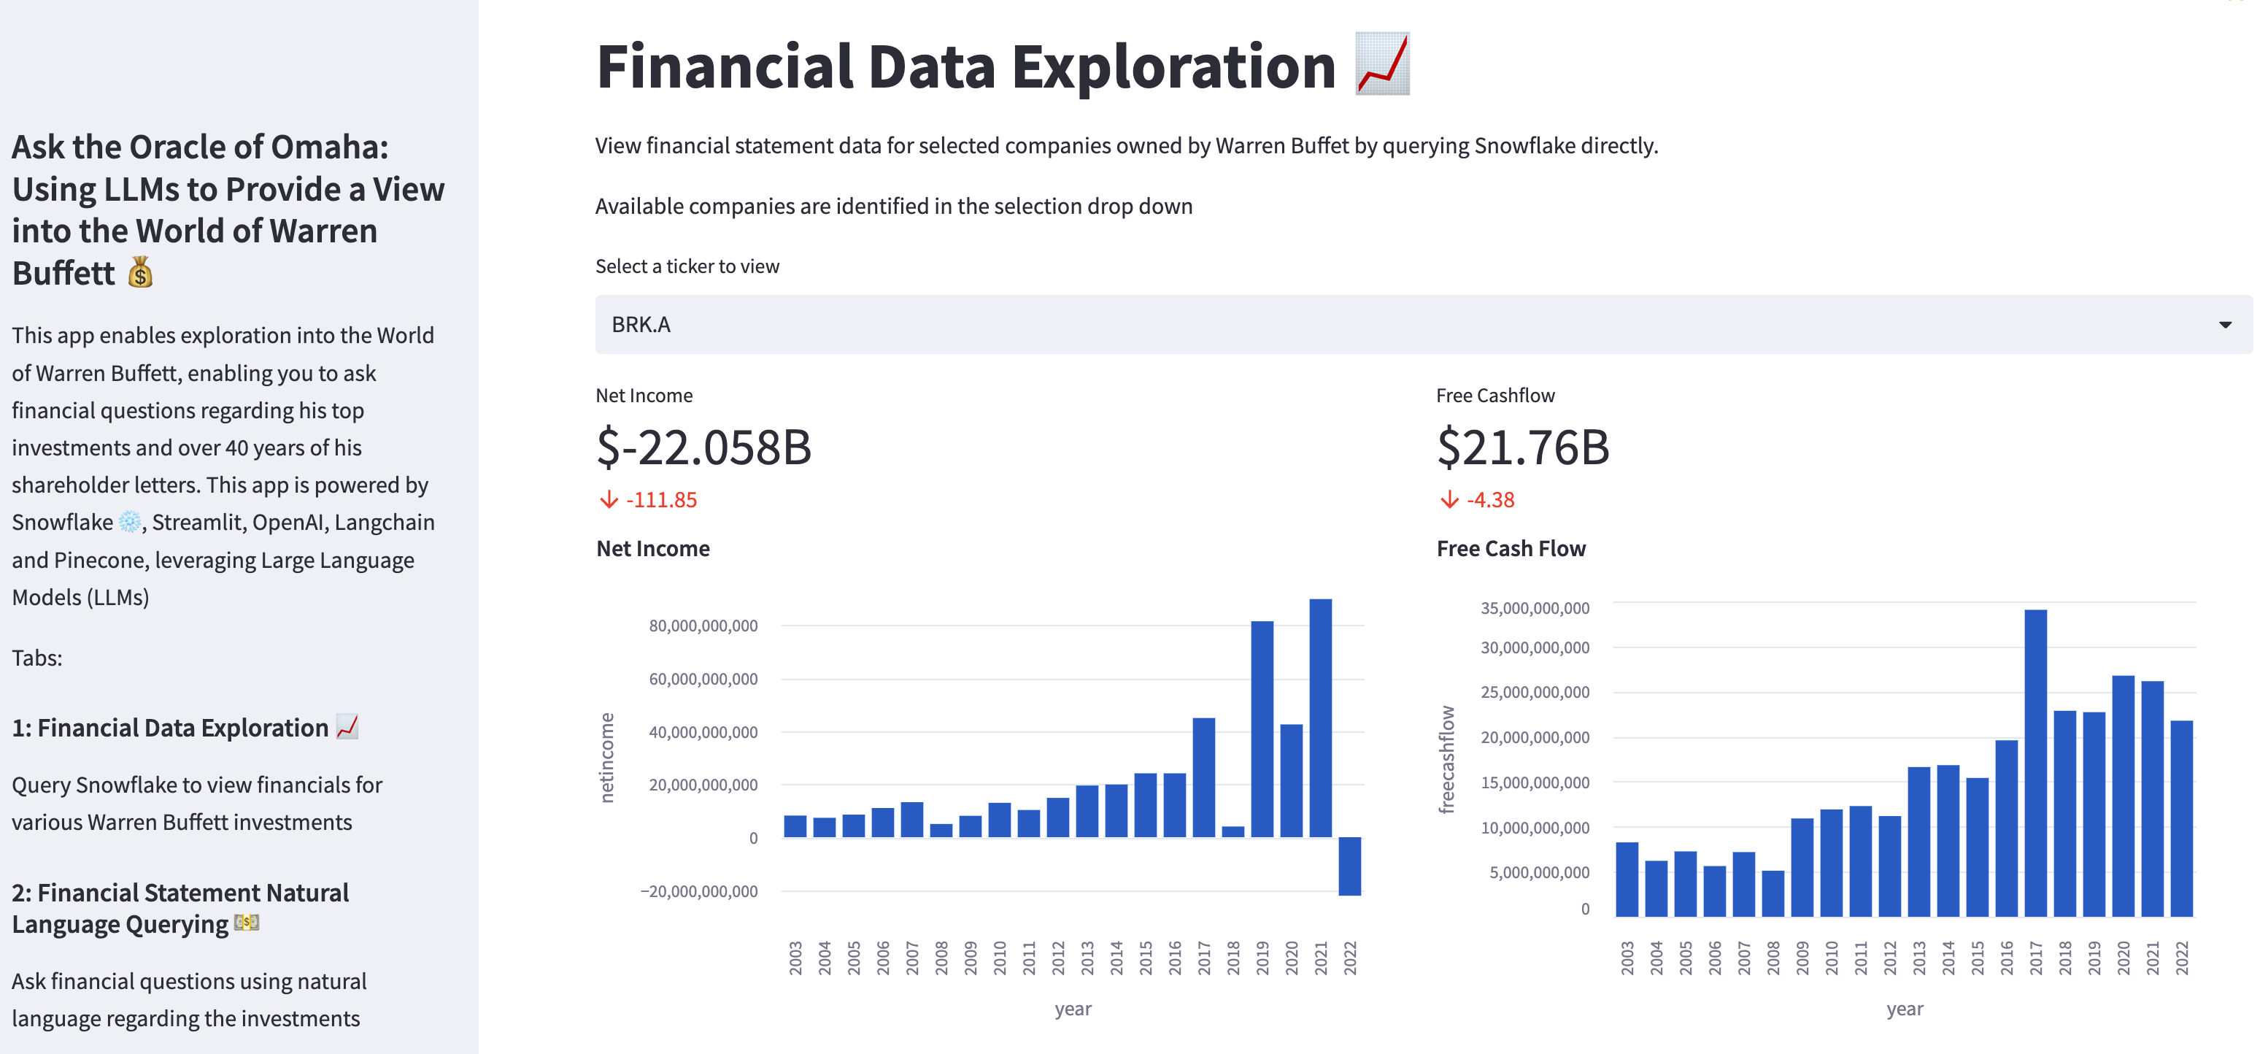The width and height of the screenshot is (2268, 1054).
Task: Click the Free Cash Flow chart title
Action: coord(1510,549)
